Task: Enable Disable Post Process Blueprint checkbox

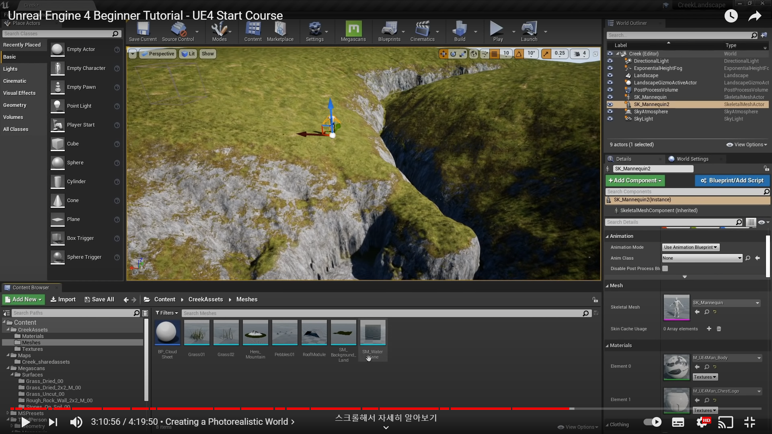Action: coord(665,268)
